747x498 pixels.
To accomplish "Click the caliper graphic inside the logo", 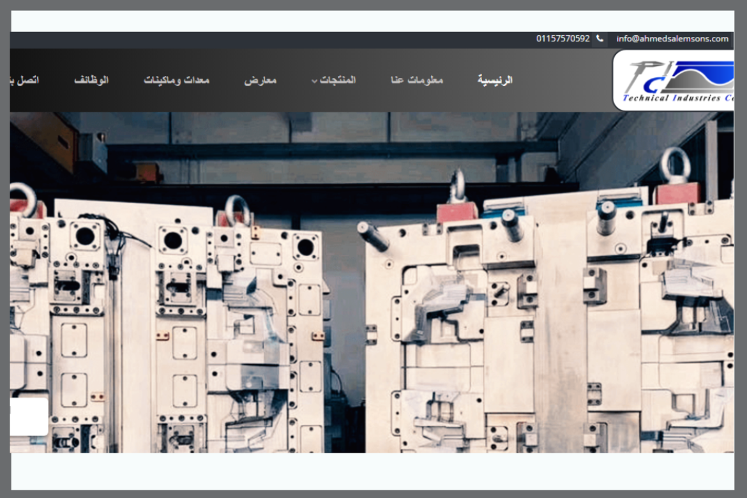I will (x=643, y=75).
